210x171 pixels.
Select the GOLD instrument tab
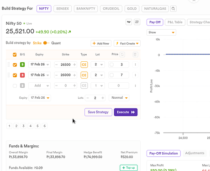pos(132,9)
